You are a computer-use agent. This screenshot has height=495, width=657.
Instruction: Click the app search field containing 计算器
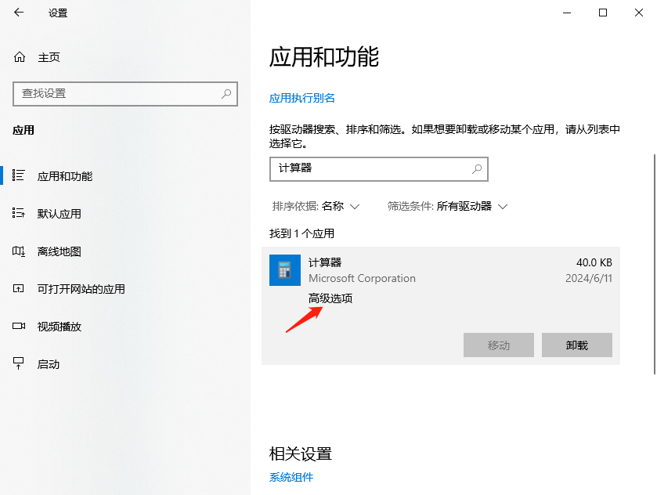coord(368,168)
